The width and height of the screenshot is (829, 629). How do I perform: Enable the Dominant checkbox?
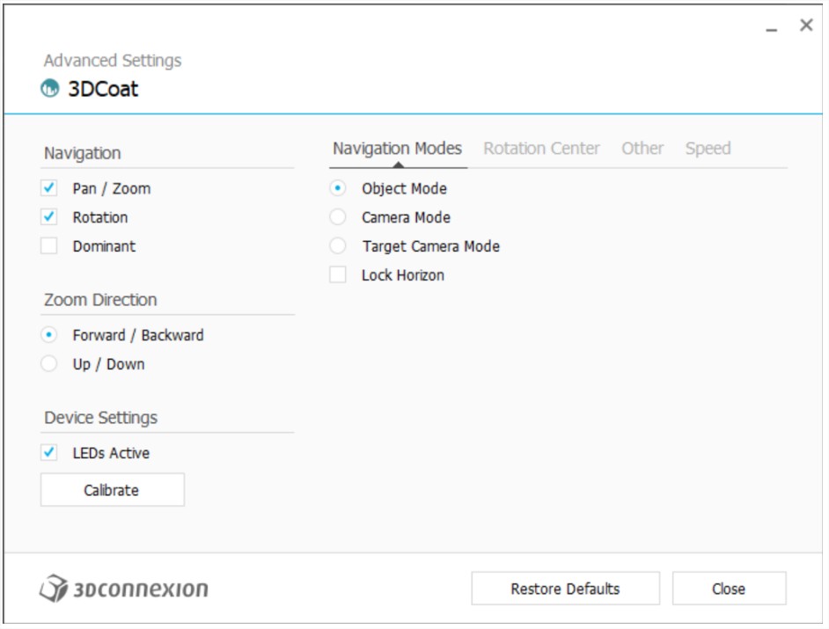pos(49,246)
